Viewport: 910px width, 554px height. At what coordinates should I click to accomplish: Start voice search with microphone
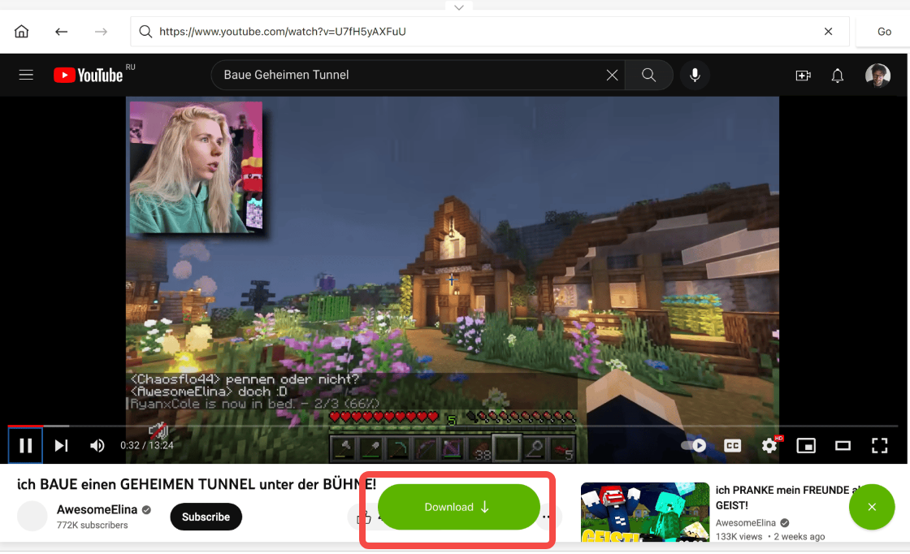click(695, 75)
